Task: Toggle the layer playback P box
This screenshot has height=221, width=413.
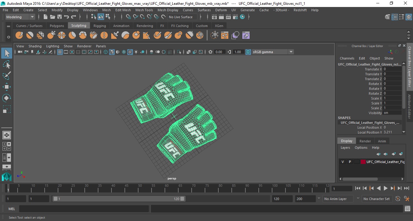Action: coord(350,162)
